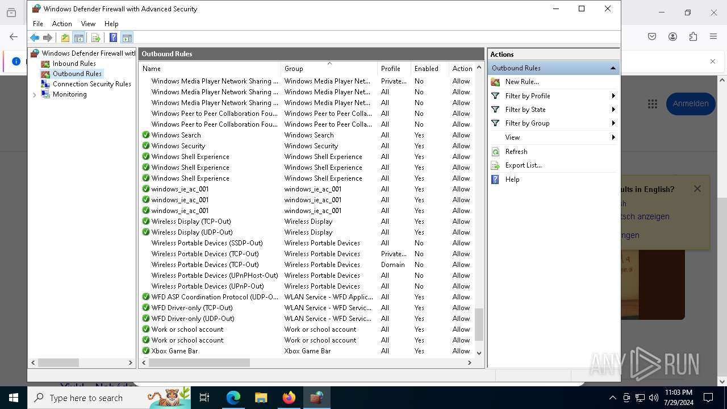
Task: Click the Windows Start button
Action: click(x=14, y=398)
